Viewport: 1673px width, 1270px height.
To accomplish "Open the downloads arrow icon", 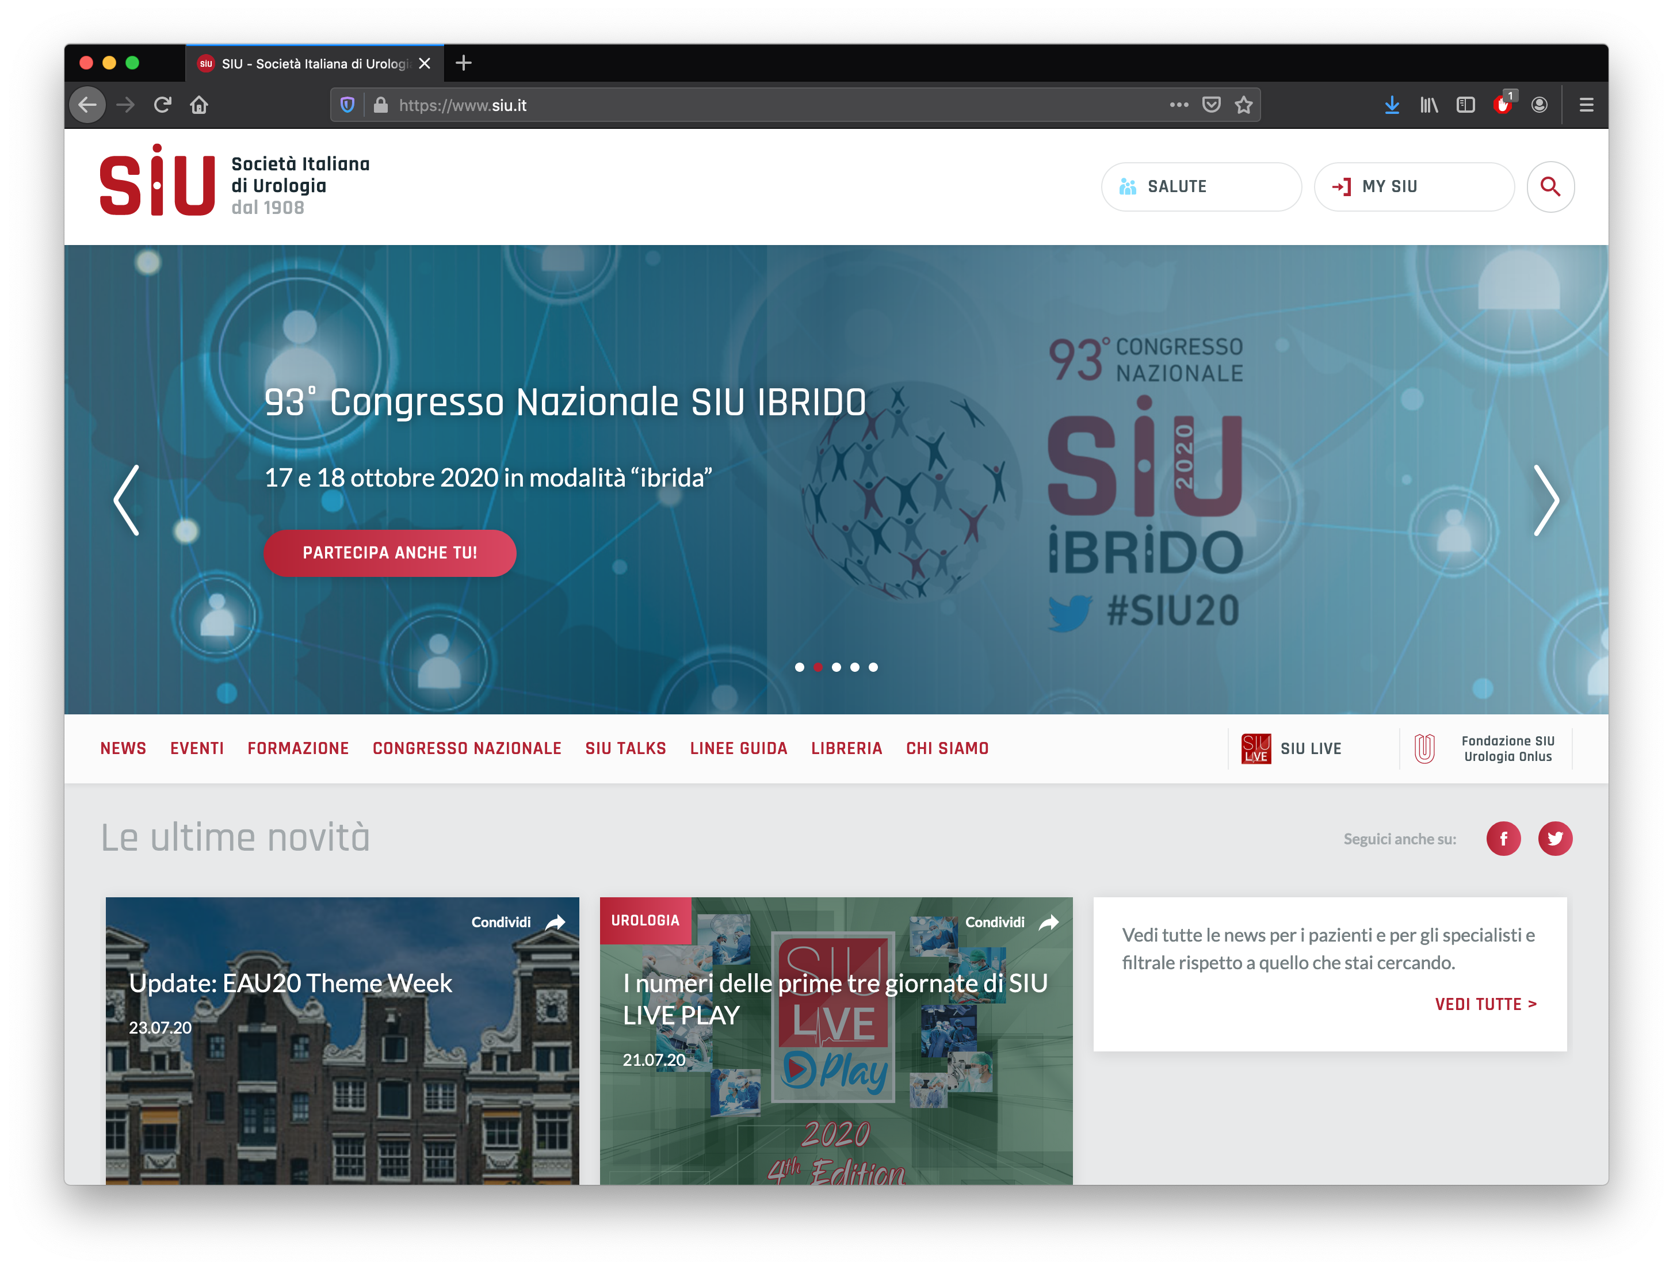I will point(1392,105).
